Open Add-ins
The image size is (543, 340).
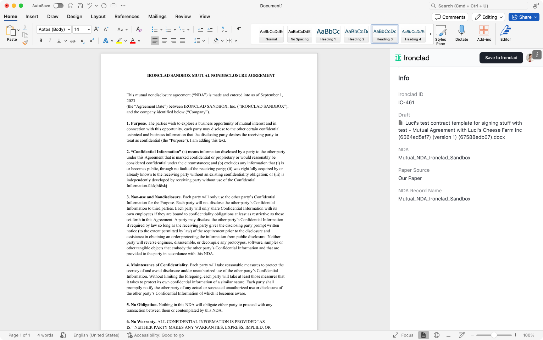(484, 33)
